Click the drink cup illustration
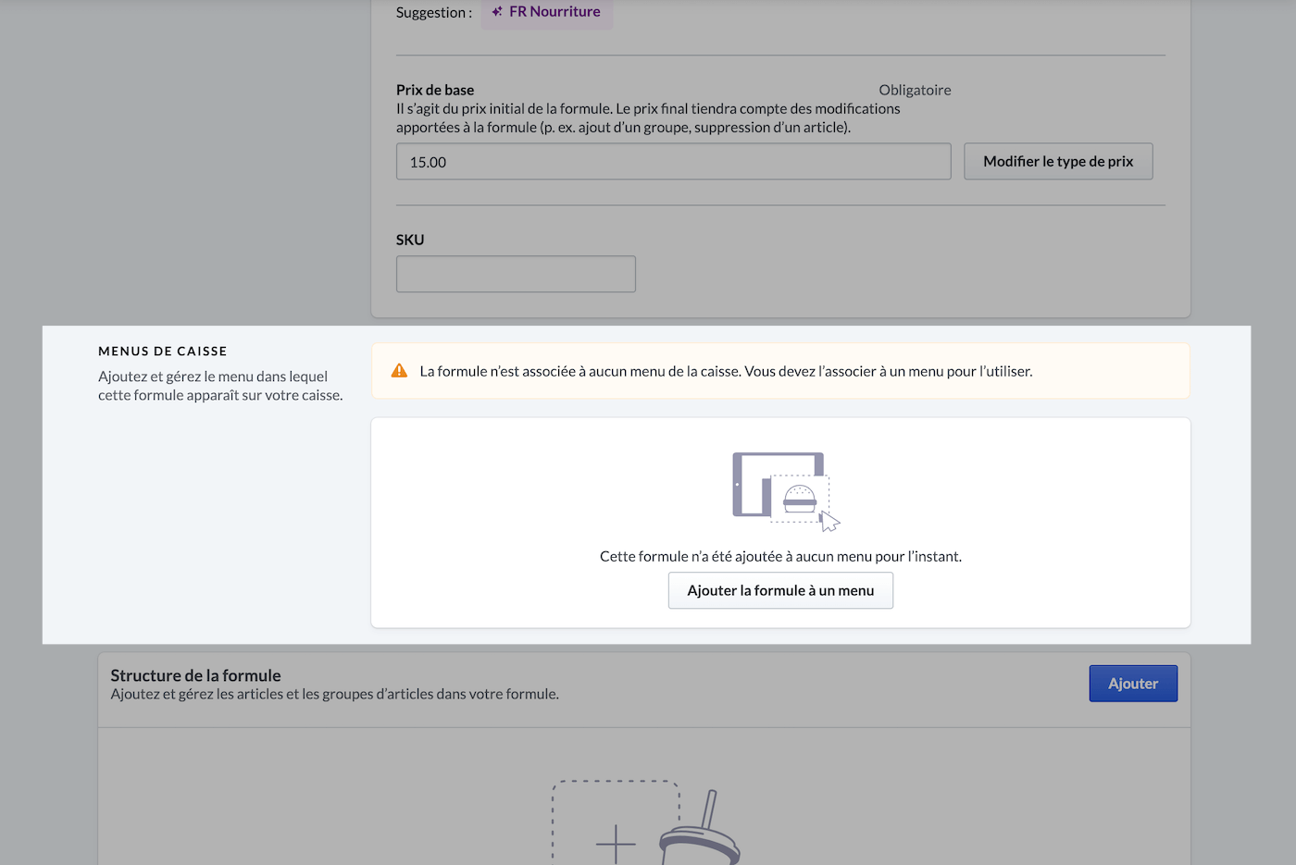 point(702,833)
